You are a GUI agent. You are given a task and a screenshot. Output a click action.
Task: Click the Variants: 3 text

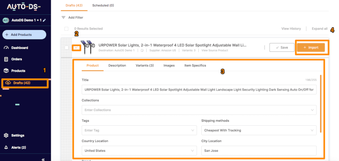[189, 51]
